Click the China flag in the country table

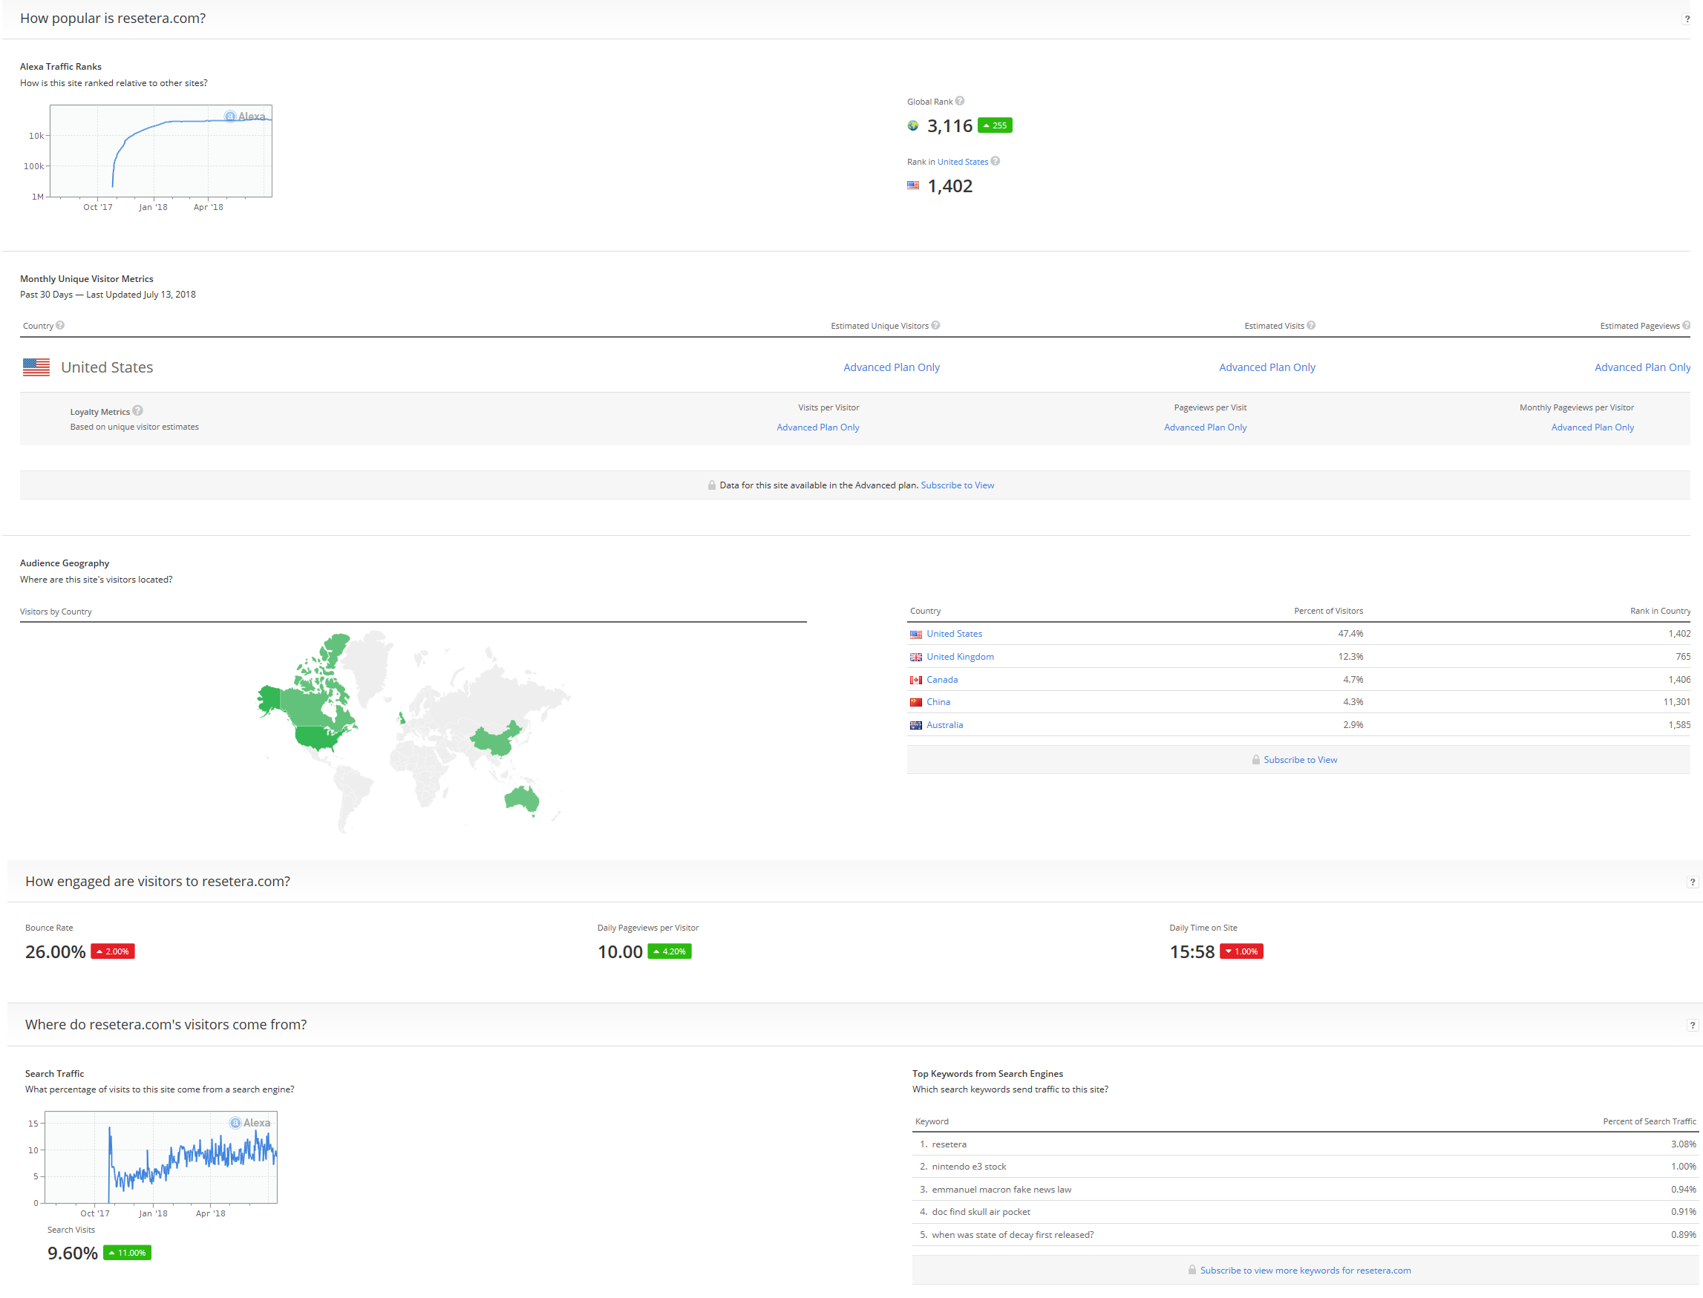click(x=915, y=702)
